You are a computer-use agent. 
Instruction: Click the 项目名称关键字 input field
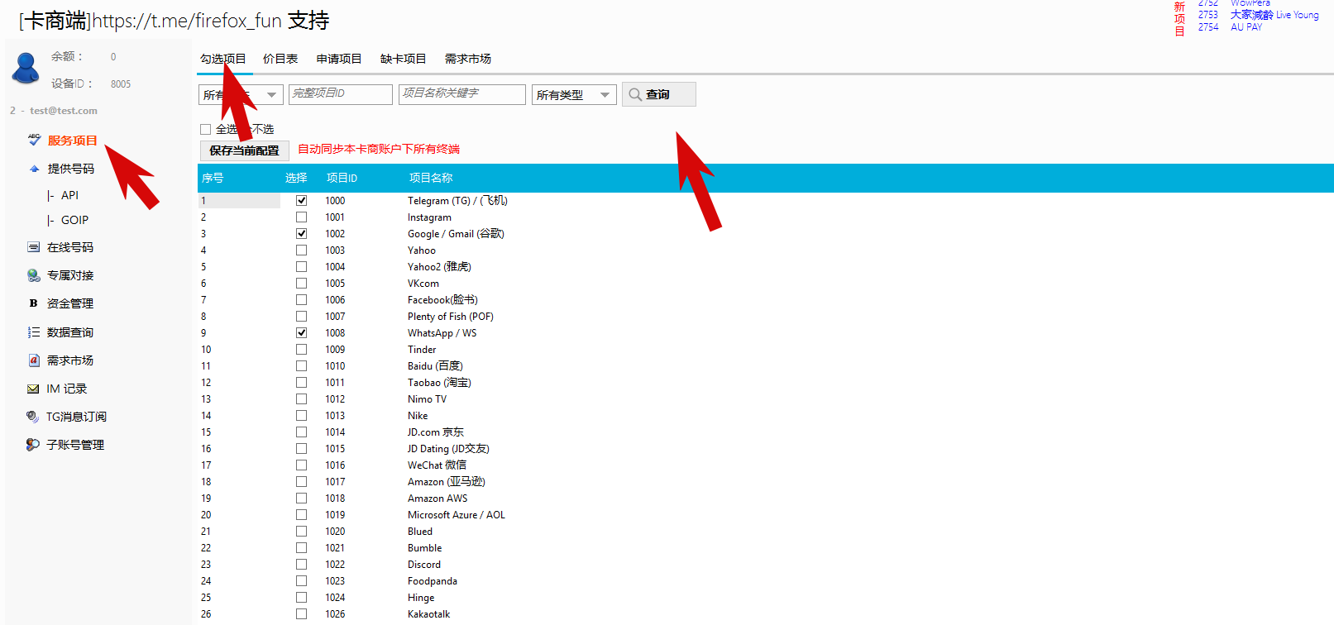coord(462,94)
